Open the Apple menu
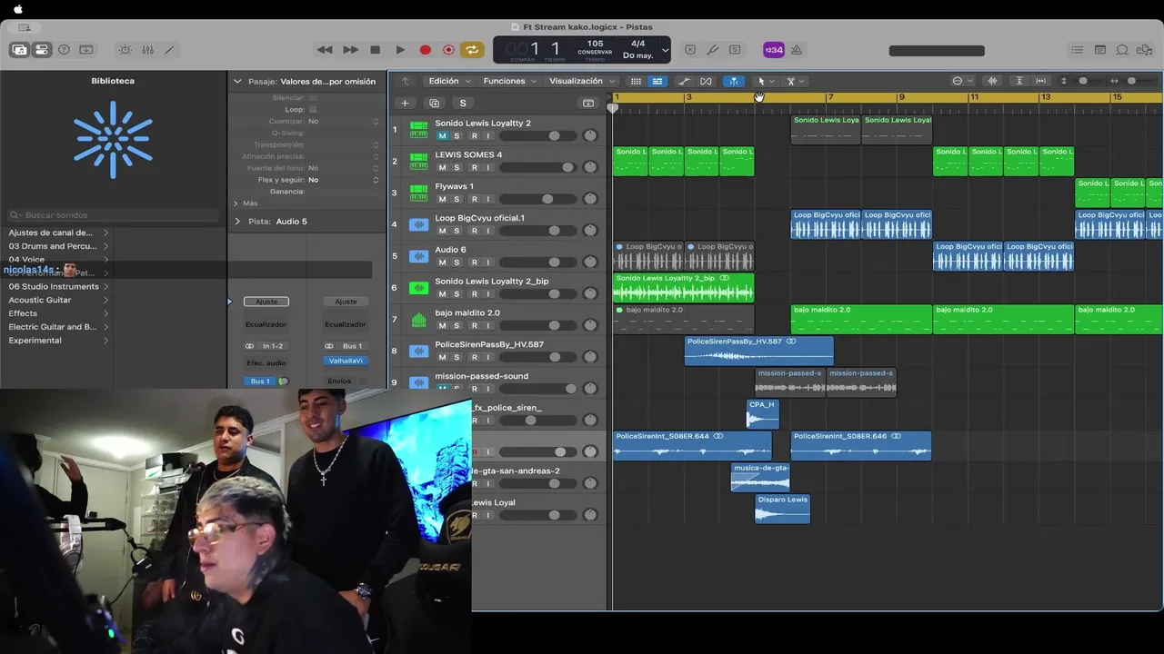 click(17, 8)
